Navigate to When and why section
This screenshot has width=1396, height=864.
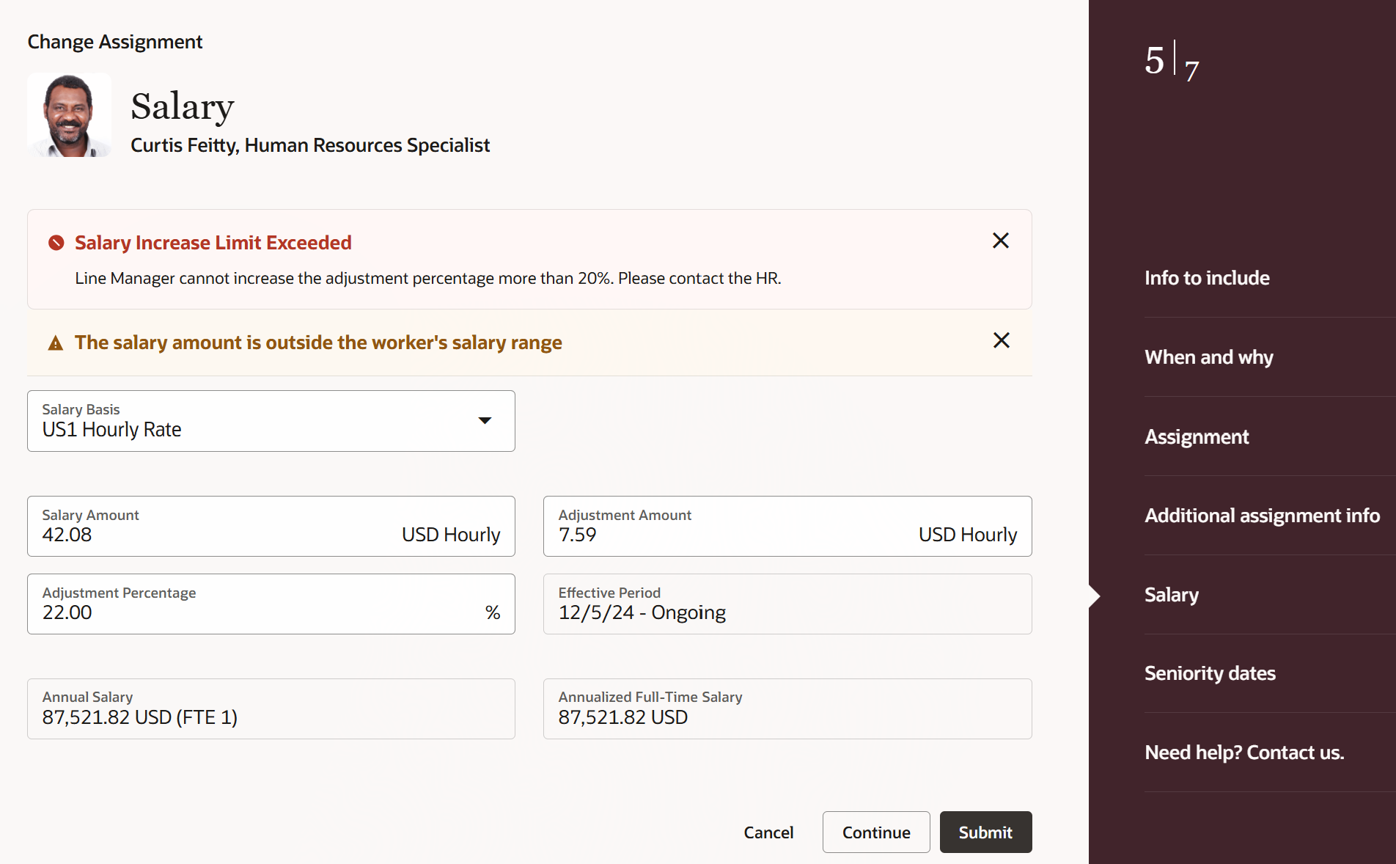click(1208, 357)
